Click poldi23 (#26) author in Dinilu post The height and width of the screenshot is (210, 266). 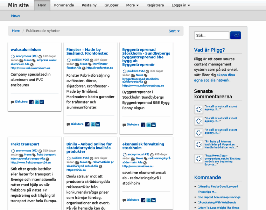pos(80,158)
